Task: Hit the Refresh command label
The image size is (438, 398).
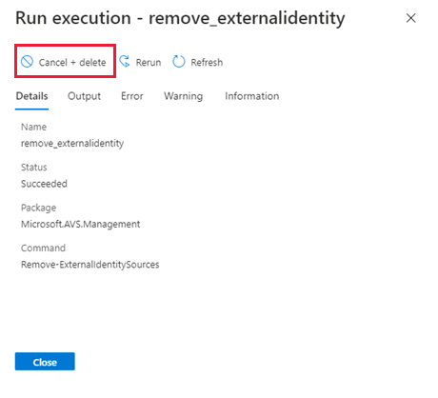Action: click(x=207, y=62)
